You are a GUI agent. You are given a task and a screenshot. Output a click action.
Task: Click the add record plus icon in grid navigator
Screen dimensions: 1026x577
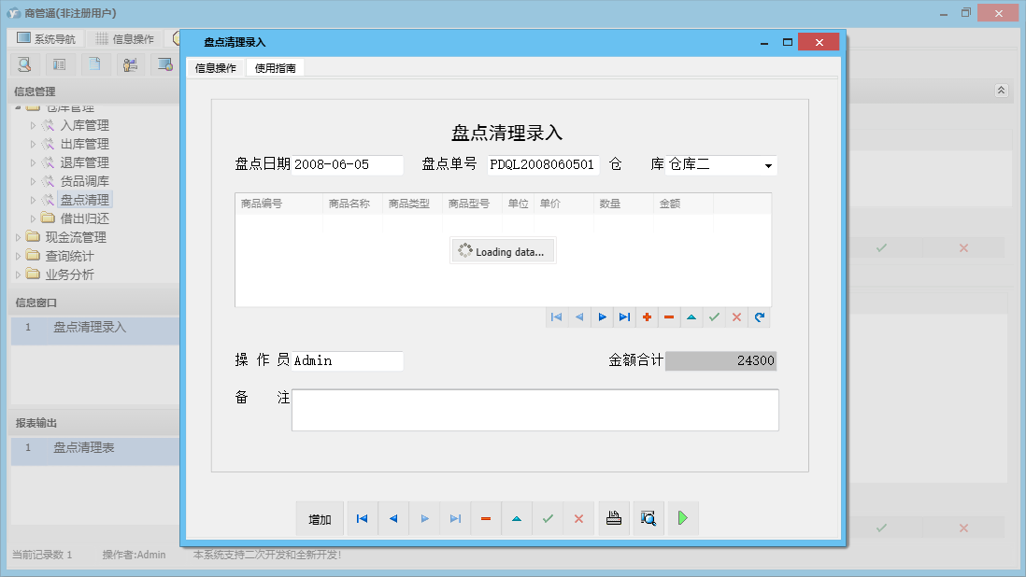click(647, 317)
